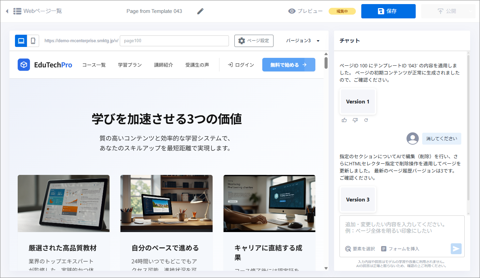Regenerate the Version 1 response

click(x=366, y=120)
